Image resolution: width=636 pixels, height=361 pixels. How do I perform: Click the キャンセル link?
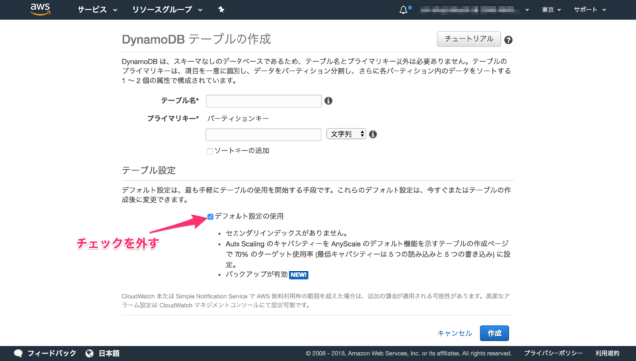coord(455,333)
